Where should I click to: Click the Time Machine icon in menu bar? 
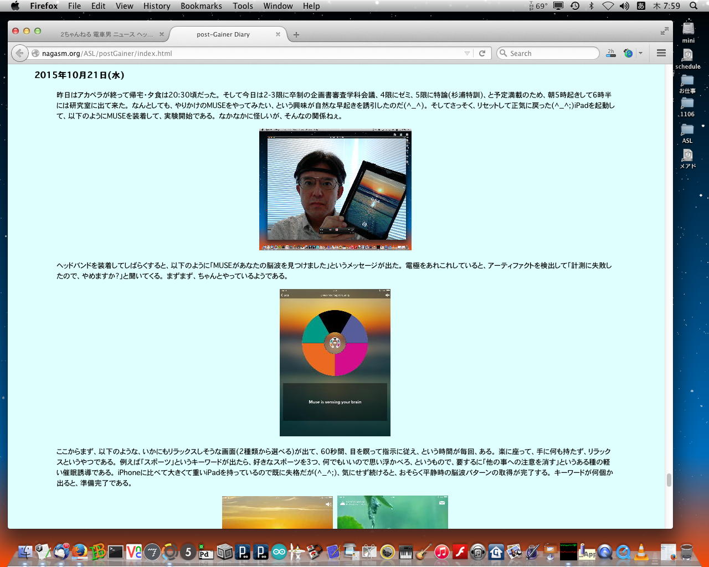point(575,6)
